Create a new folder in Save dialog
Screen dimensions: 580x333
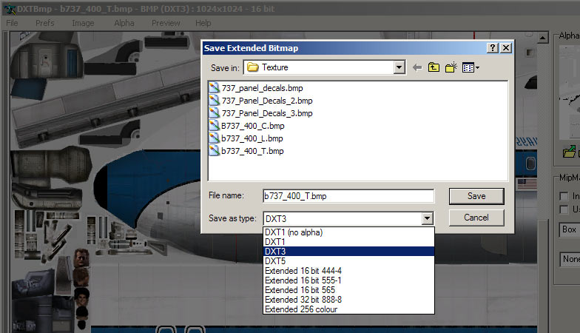coord(451,67)
